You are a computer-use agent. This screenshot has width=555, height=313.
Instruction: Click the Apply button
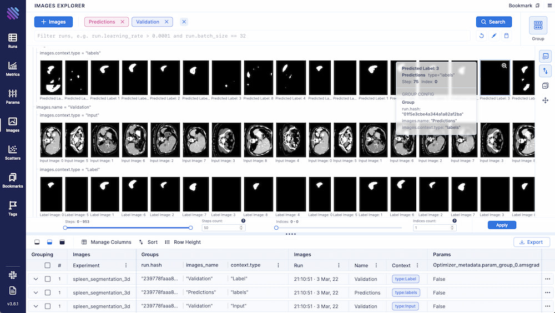click(x=502, y=225)
